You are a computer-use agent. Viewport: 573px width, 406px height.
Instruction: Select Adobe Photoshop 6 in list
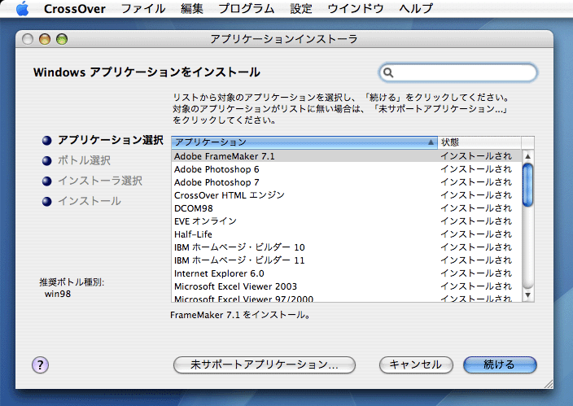[347, 169]
